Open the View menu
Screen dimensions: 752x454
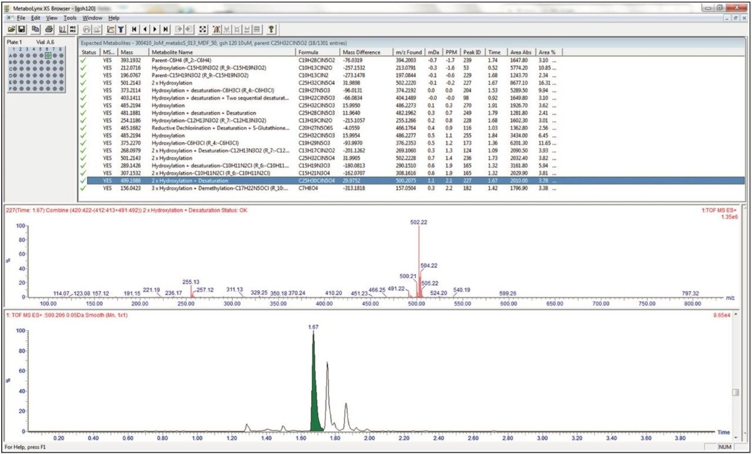[x=52, y=18]
